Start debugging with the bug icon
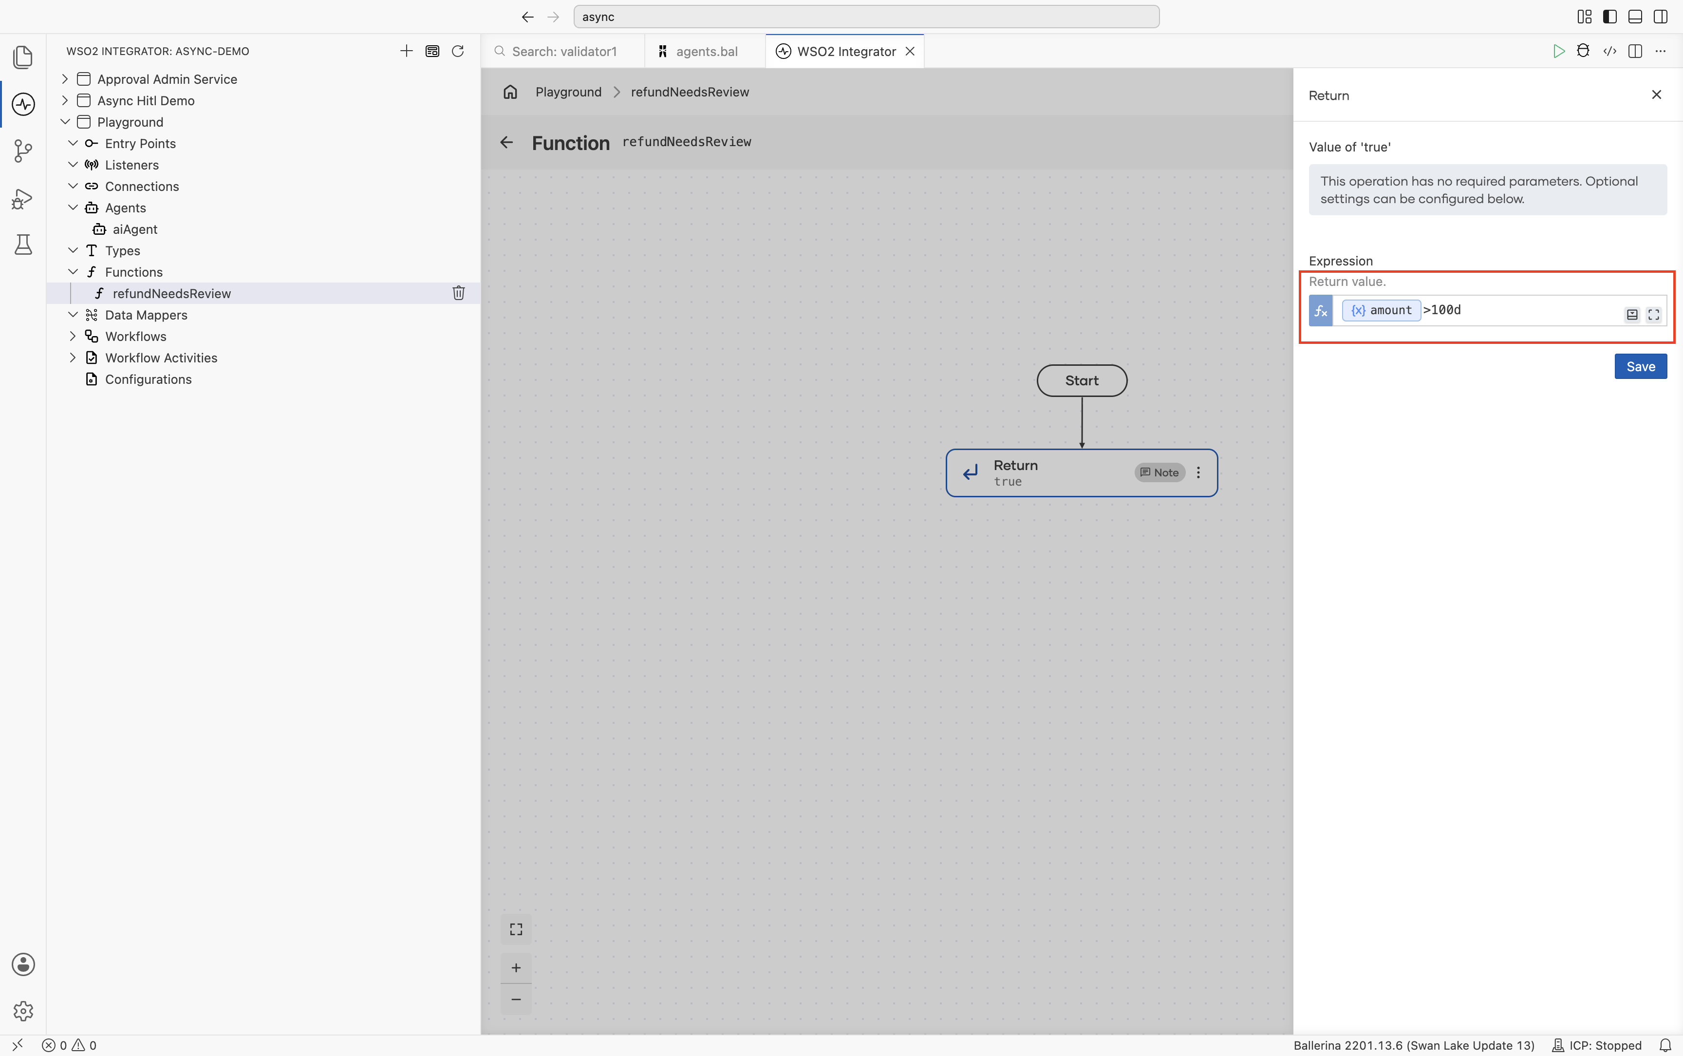Screen dimensions: 1683x1056 [1583, 51]
